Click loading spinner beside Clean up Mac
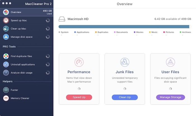 tap(48, 29)
